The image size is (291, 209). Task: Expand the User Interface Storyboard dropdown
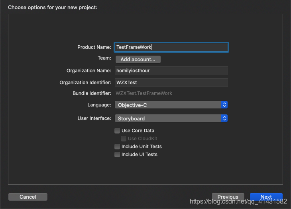click(x=171, y=118)
